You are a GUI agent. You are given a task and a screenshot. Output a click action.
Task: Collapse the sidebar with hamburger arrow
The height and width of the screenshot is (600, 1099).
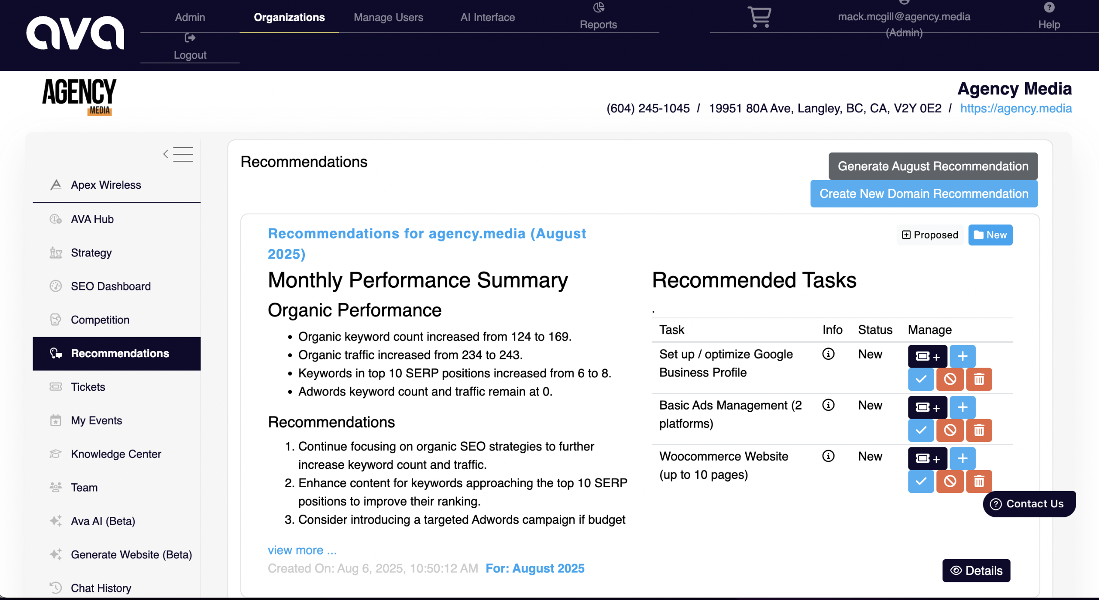pyautogui.click(x=178, y=154)
